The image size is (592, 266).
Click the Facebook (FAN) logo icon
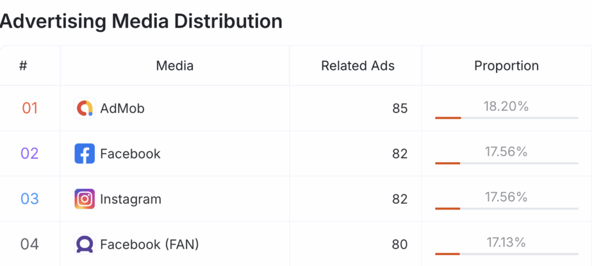click(x=84, y=244)
